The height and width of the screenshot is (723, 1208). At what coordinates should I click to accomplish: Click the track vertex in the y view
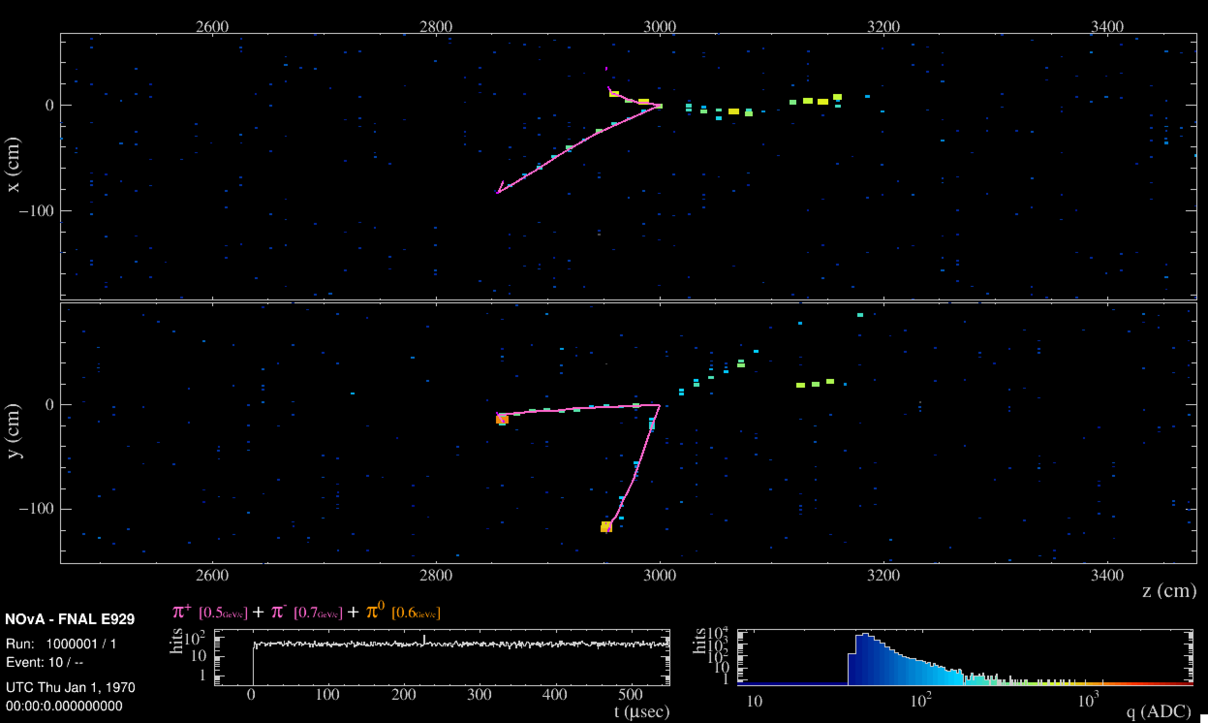pos(659,405)
